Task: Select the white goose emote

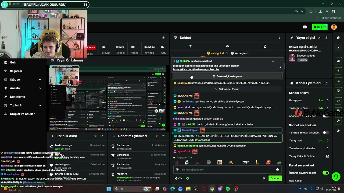Action: pos(244,162)
